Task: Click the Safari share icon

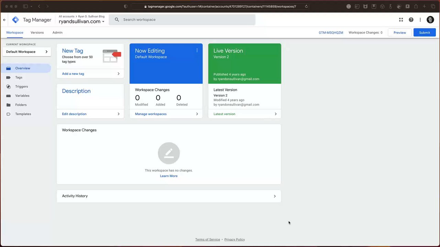Action: point(416,6)
